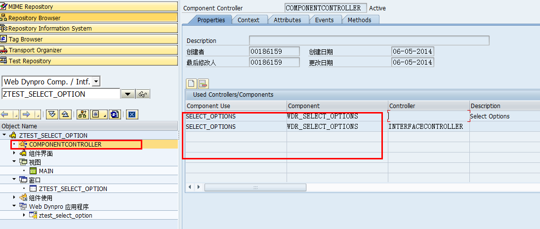Open the forward navigation history dropdown
Screen dimensions: 540x229
pyautogui.click(x=37, y=114)
